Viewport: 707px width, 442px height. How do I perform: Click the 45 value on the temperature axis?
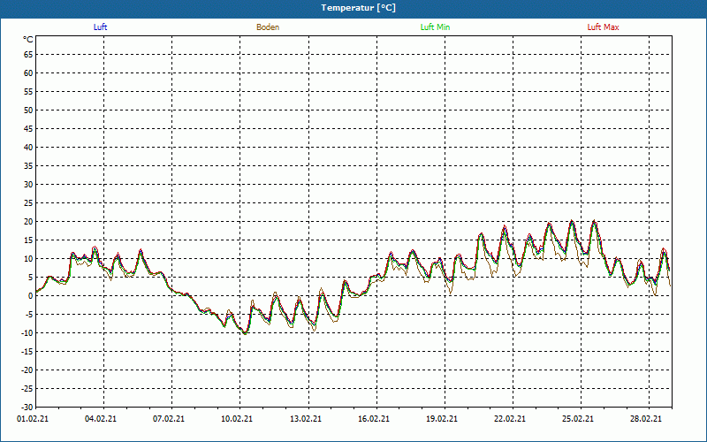tap(28, 128)
